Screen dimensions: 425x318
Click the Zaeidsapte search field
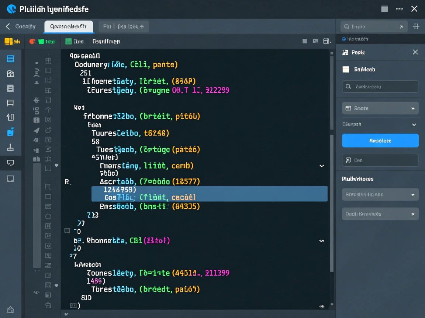coord(380,86)
